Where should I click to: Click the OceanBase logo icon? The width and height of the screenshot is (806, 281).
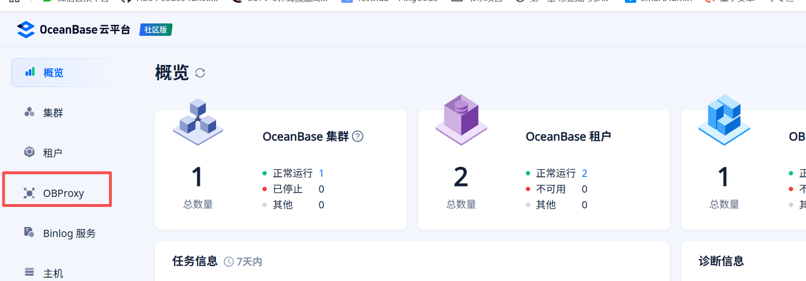pyautogui.click(x=26, y=30)
